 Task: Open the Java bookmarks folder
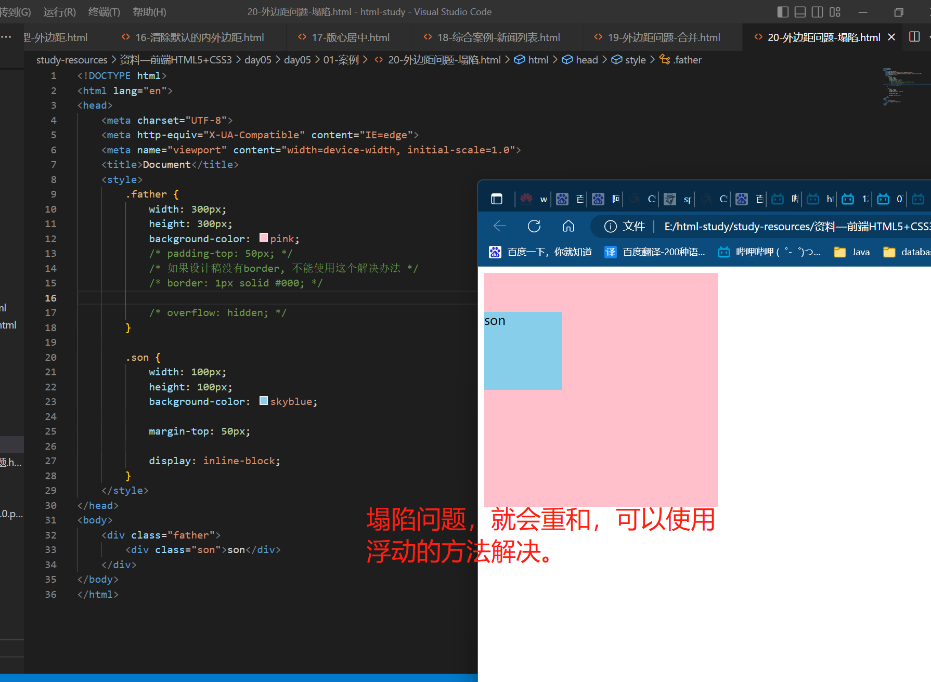(x=852, y=252)
